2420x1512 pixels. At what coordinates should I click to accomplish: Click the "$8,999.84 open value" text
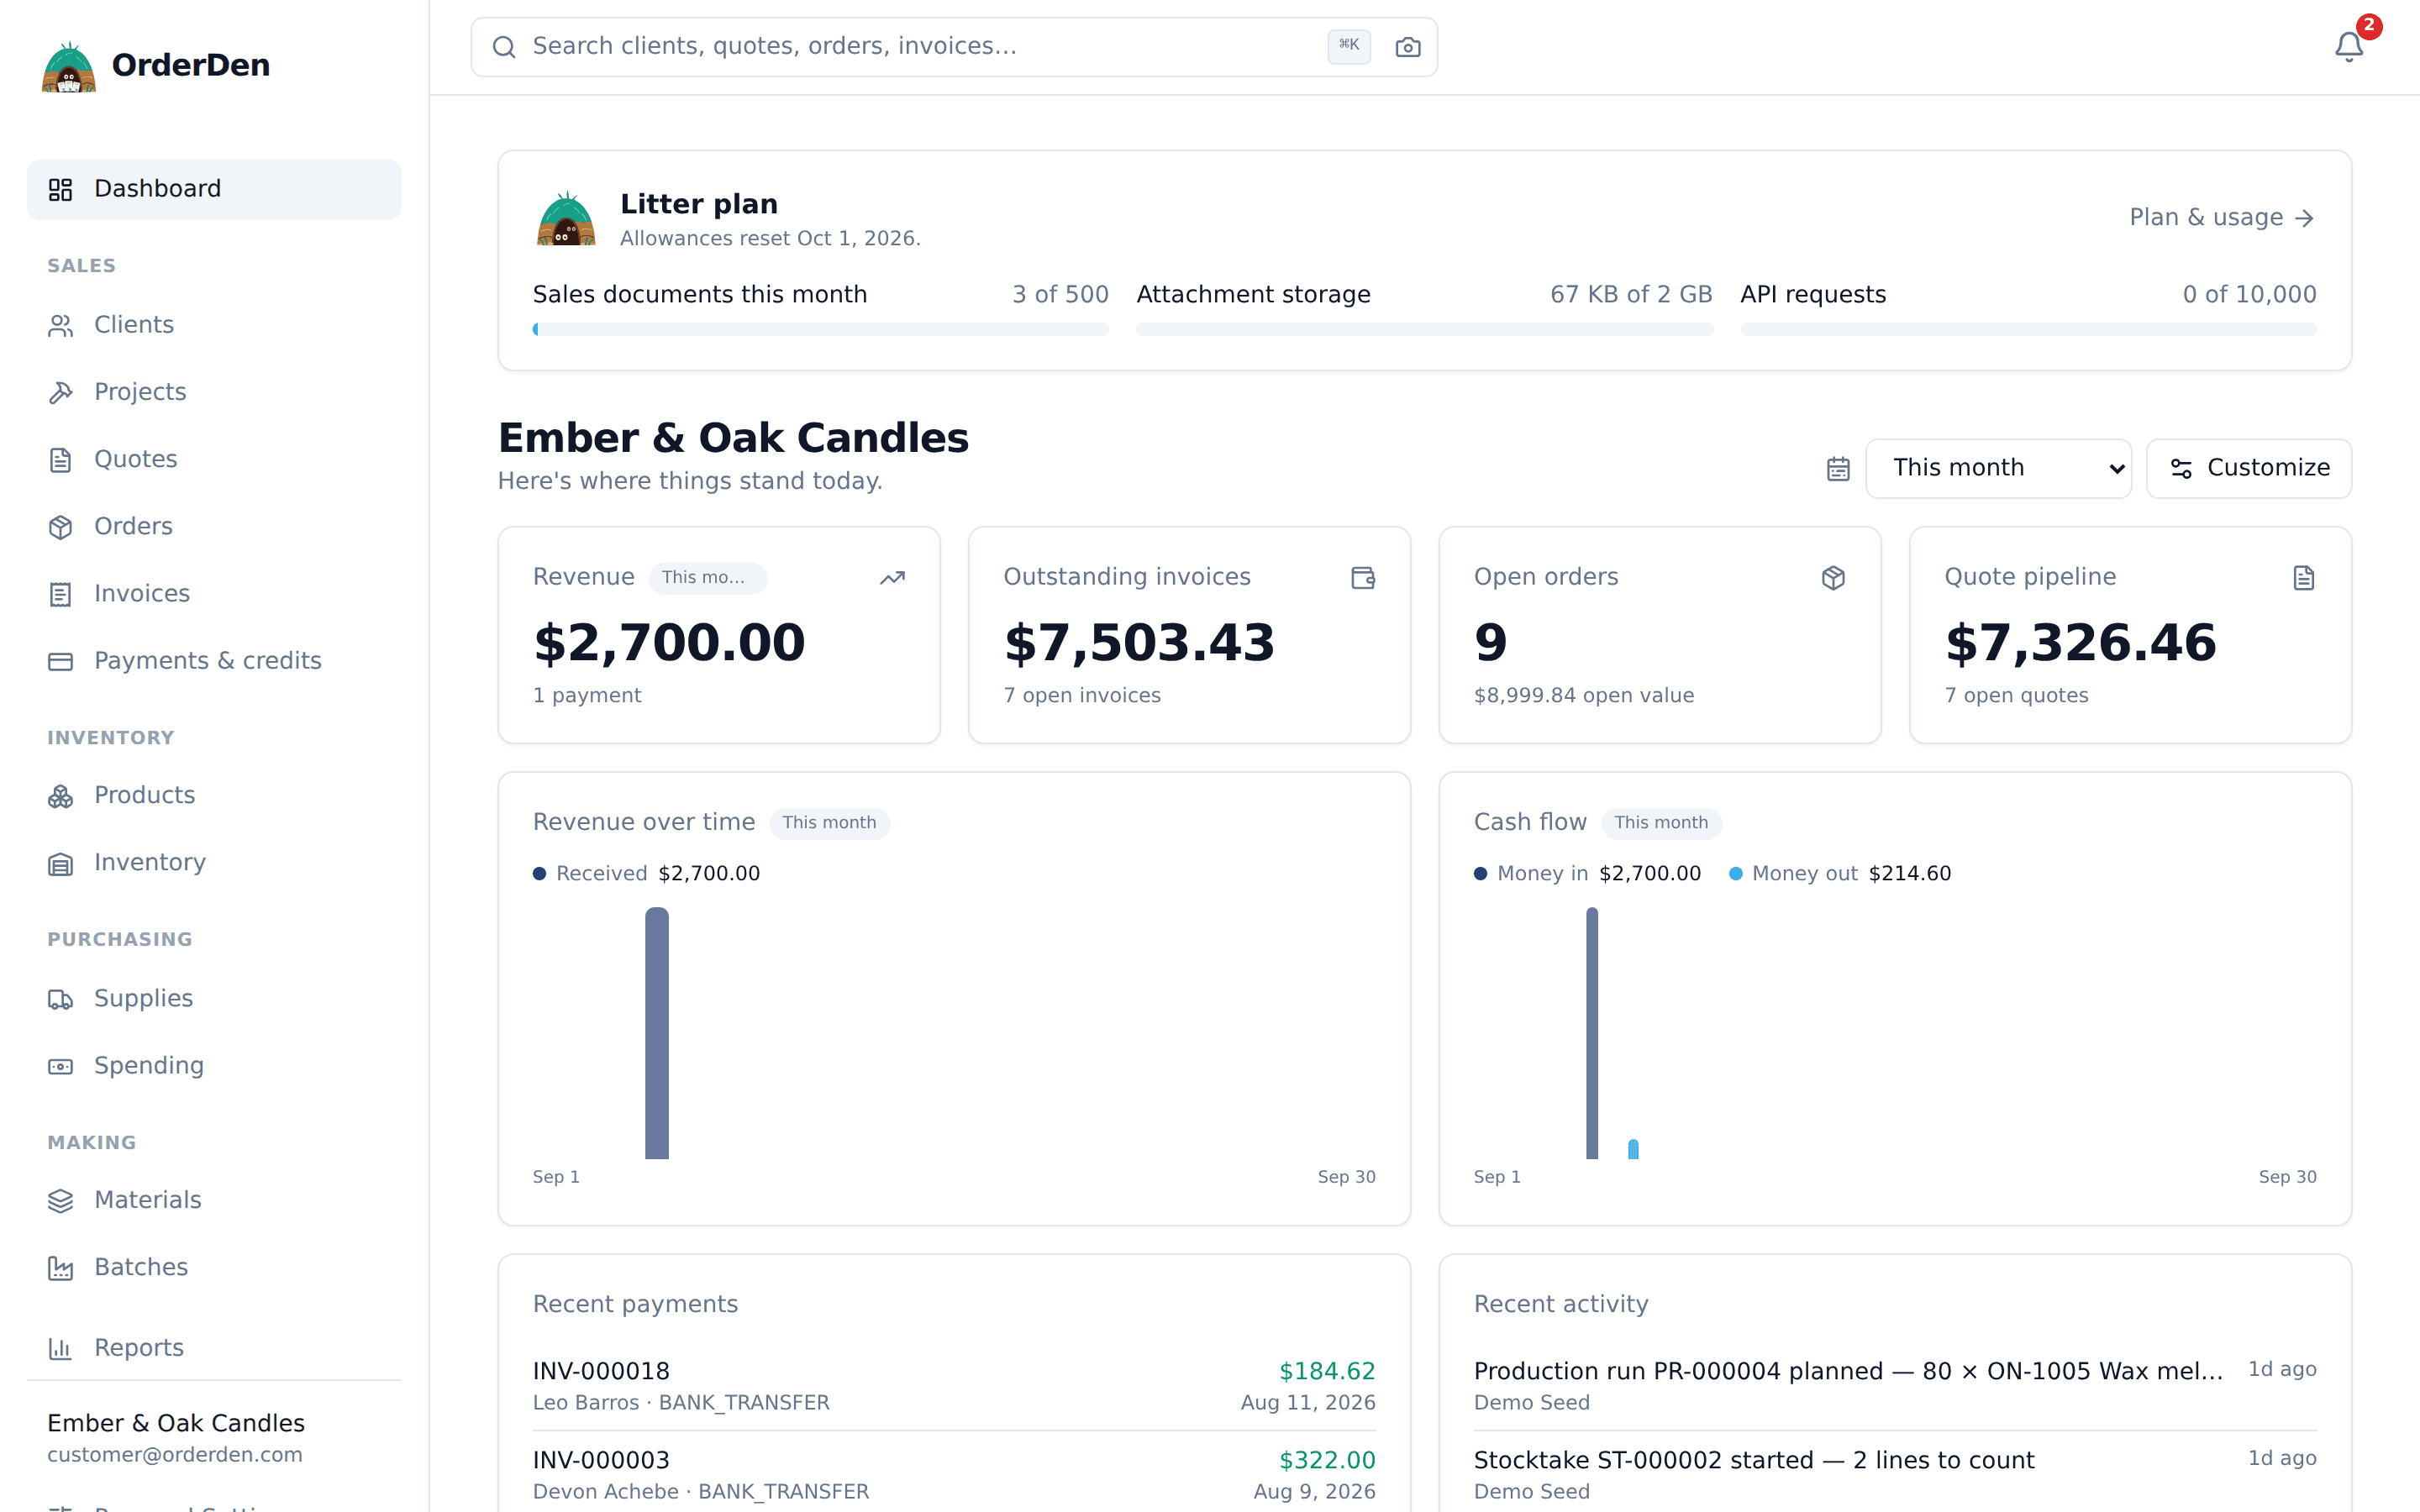point(1584,696)
